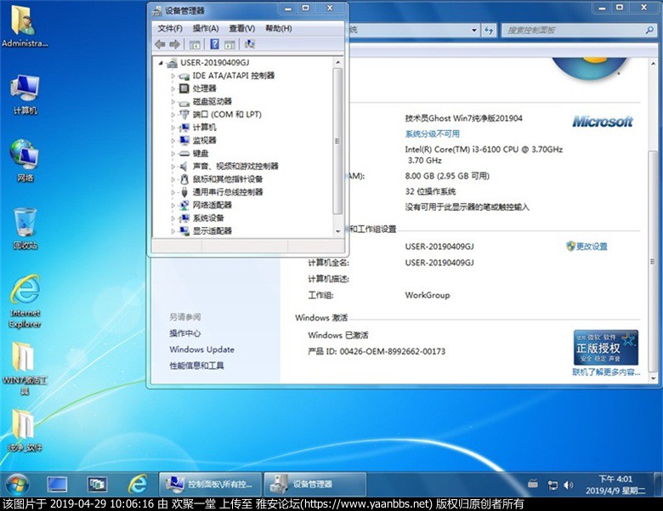This screenshot has height=511, width=663.
Task: Click the search magnifier in Control Panel
Action: (x=649, y=30)
